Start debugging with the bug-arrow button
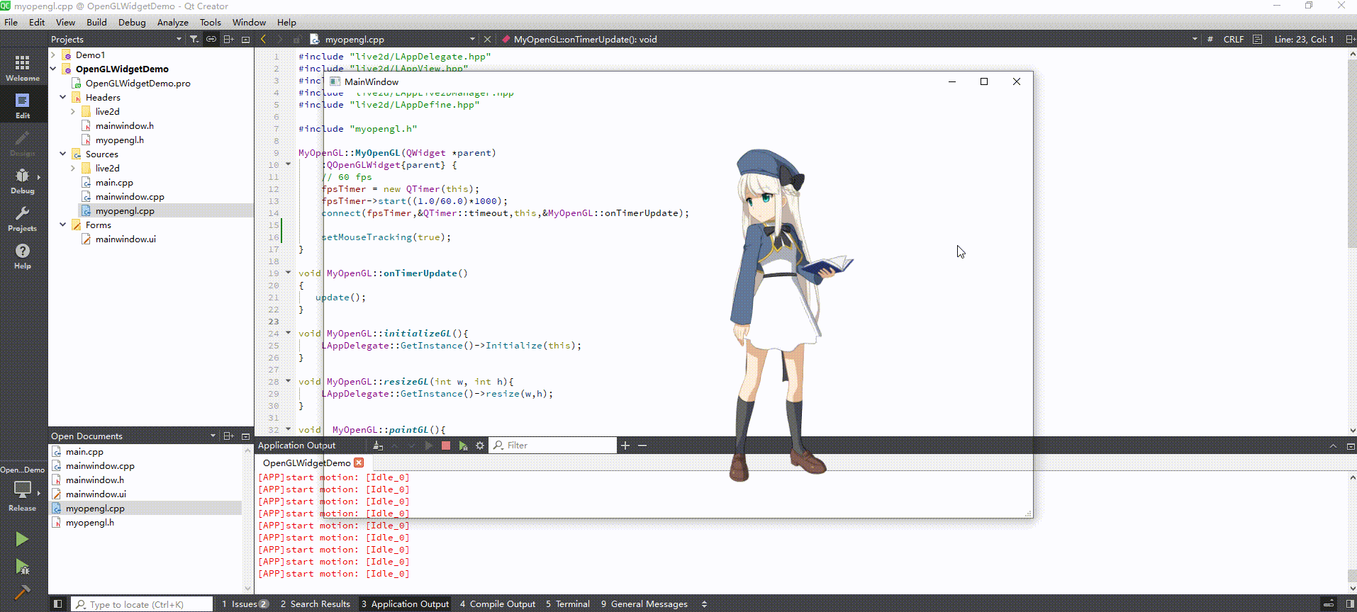 (x=22, y=567)
